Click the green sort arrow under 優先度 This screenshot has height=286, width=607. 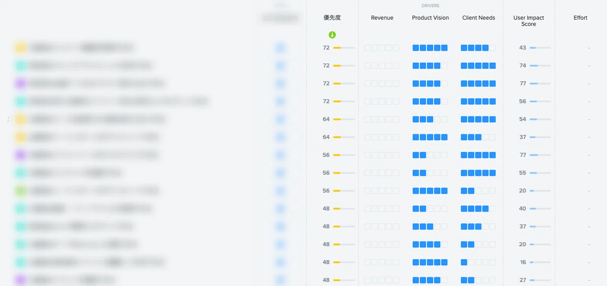(x=332, y=35)
